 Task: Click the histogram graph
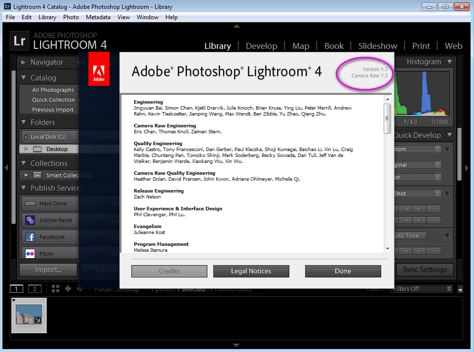coord(421,94)
